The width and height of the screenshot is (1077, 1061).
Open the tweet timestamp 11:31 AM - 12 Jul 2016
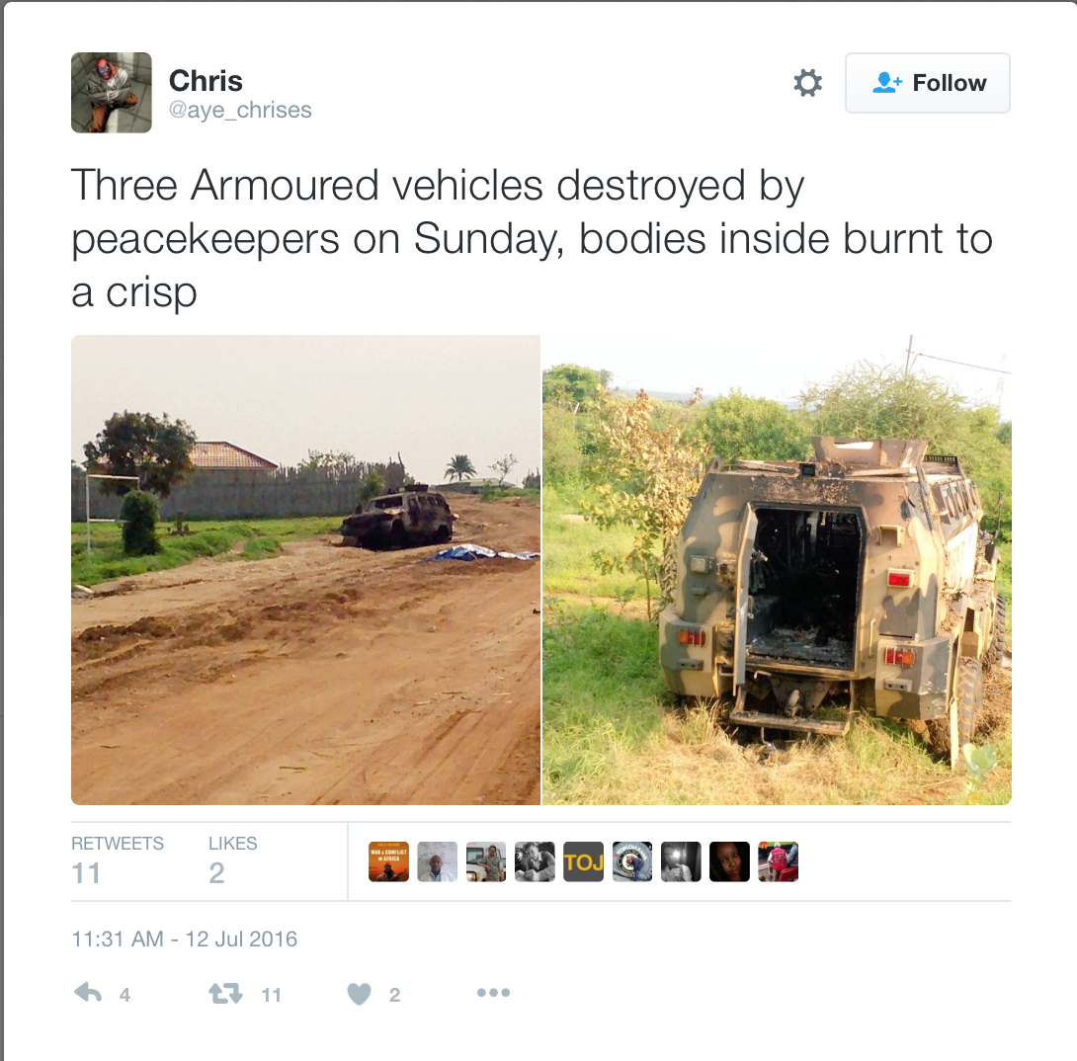coord(184,939)
